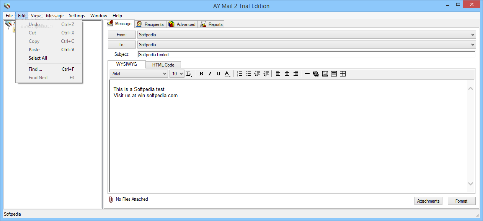Open the File menu
483x221 pixels.
9,16
